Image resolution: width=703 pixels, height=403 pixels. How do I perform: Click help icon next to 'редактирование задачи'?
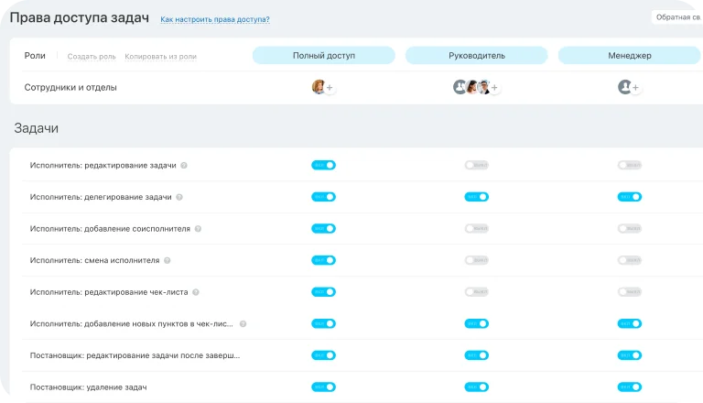point(184,166)
